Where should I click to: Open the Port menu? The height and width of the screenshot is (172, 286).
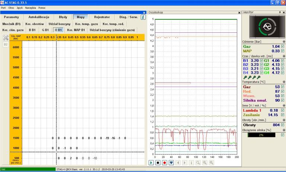point(3,8)
